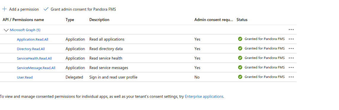
Task: Click green granted status icon for Directory.Read.All
Action: point(240,48)
